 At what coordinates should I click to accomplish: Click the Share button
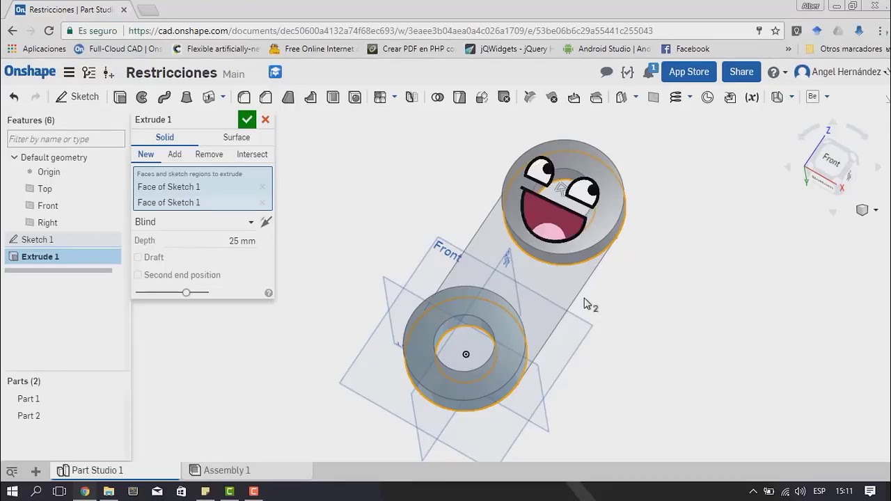[x=741, y=72]
